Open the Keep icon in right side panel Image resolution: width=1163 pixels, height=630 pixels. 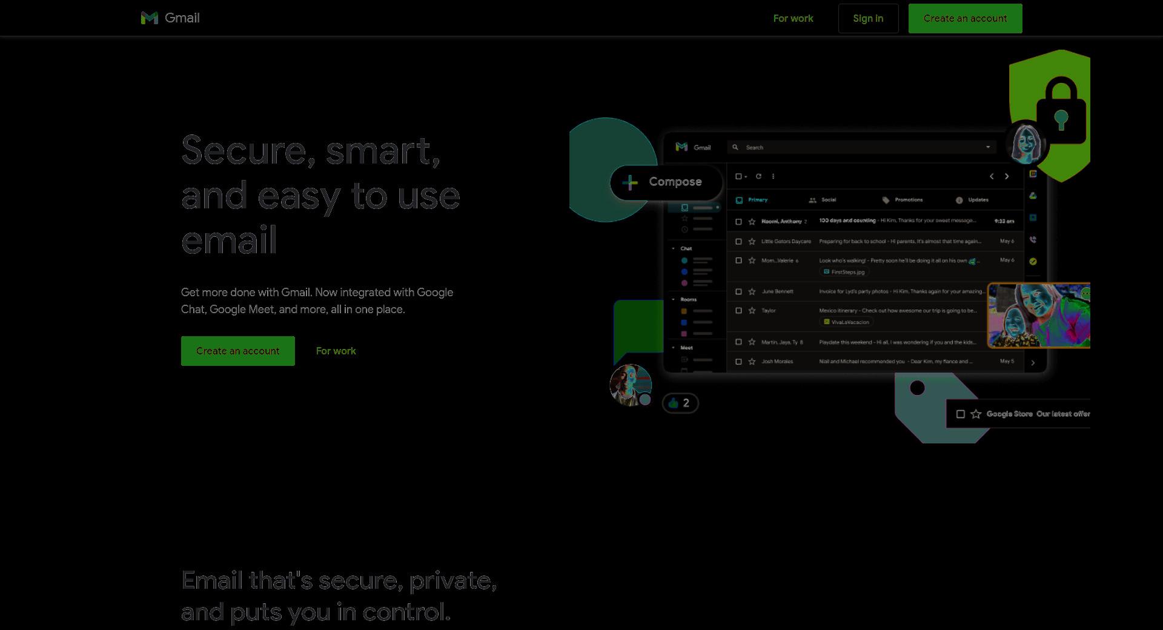[x=1033, y=217]
